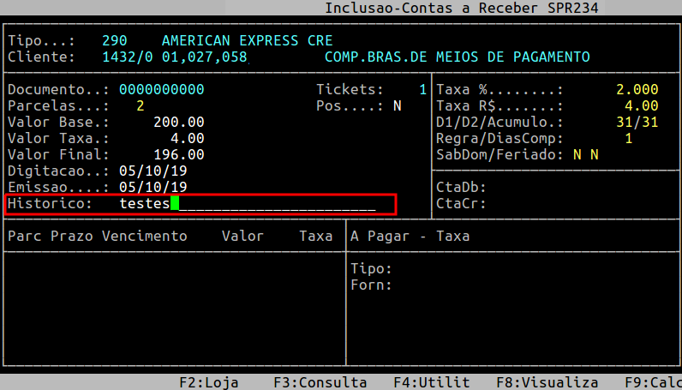Open F3:Consulta in the bottom bar
682x390 pixels.
pyautogui.click(x=320, y=382)
